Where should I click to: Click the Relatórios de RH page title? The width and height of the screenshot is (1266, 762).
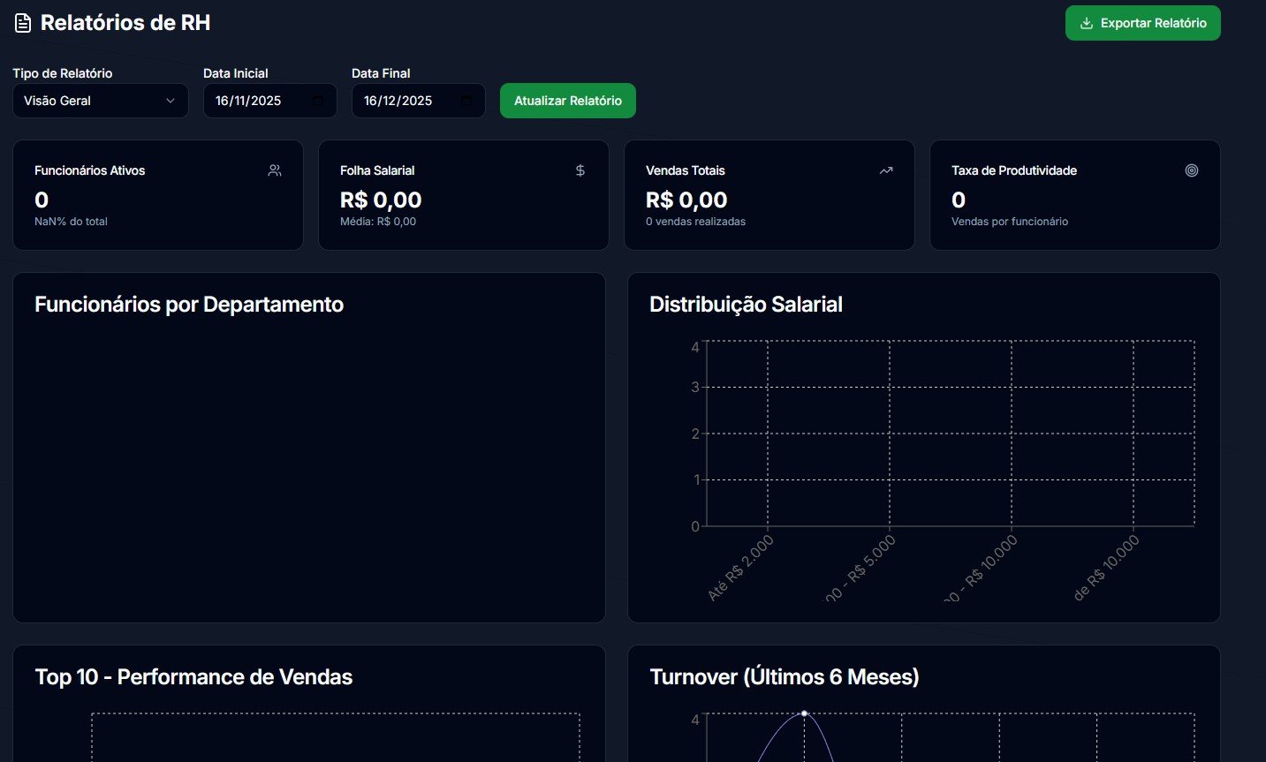(x=125, y=23)
